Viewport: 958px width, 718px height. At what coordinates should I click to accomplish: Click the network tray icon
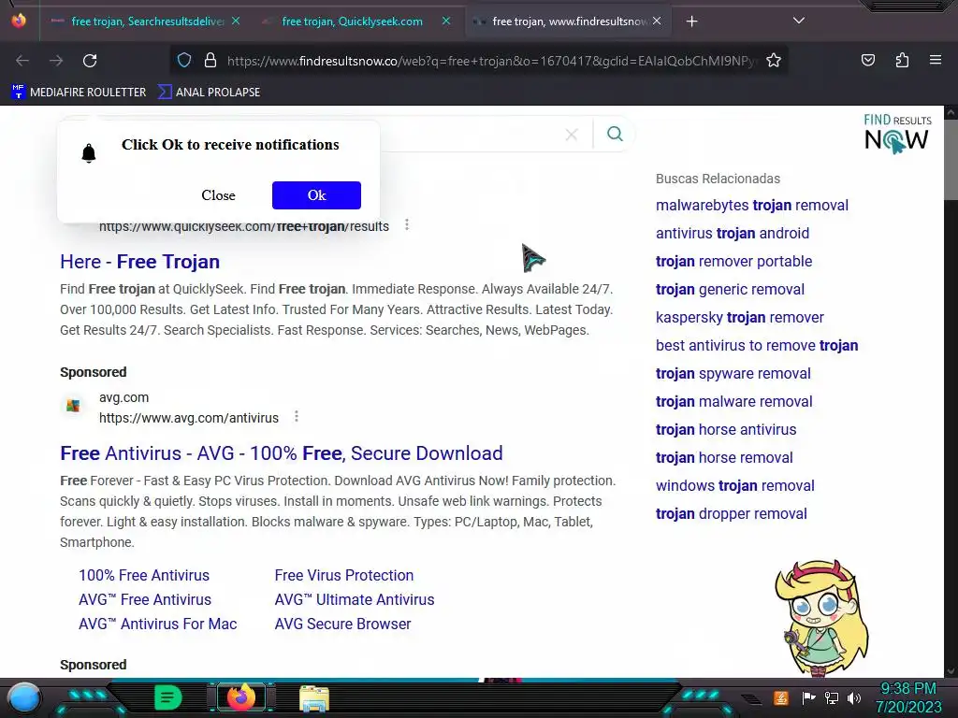(x=832, y=697)
